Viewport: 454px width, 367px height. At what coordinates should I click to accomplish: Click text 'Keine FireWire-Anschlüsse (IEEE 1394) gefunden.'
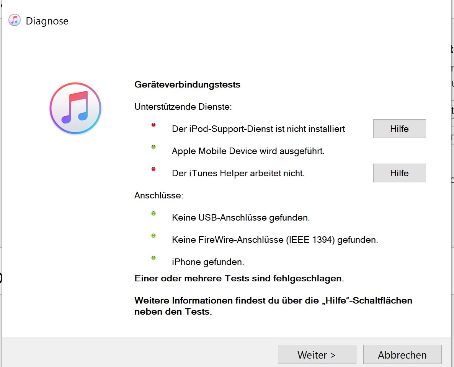pos(275,240)
